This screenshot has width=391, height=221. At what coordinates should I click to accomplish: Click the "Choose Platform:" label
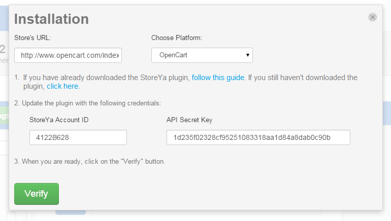[x=177, y=38]
